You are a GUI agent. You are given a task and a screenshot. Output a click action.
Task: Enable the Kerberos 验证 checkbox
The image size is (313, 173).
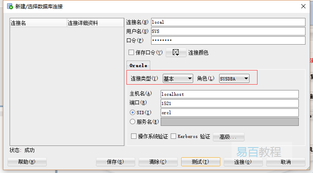pyautogui.click(x=174, y=136)
